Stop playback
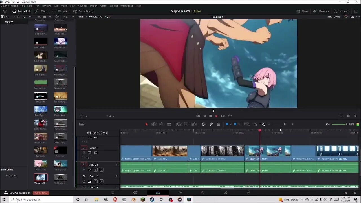This screenshot has height=203, width=361. (x=210, y=116)
